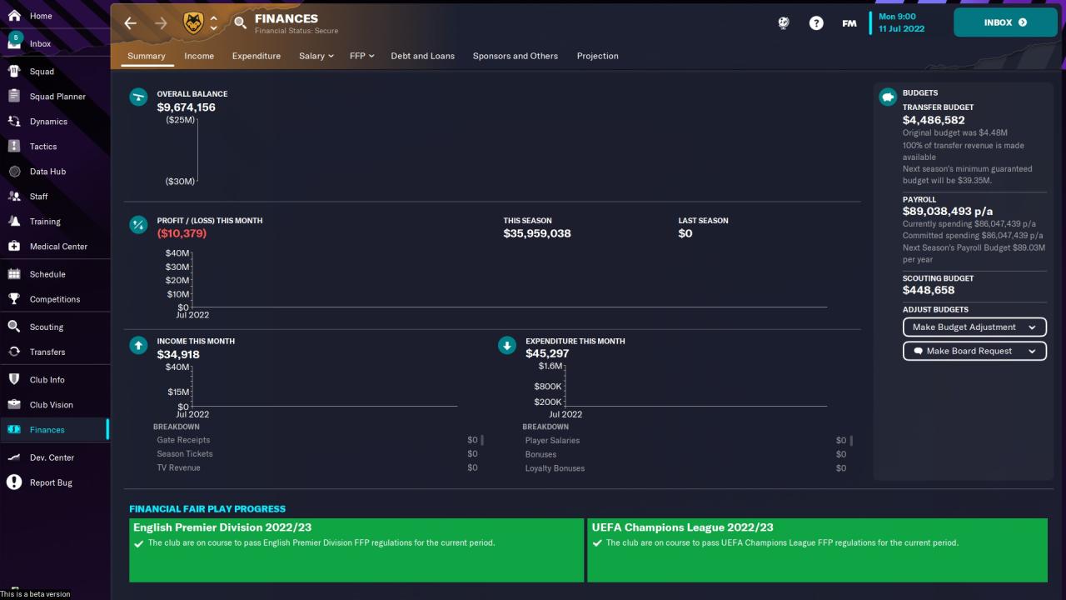Go to Tactics in sidebar

coord(43,147)
